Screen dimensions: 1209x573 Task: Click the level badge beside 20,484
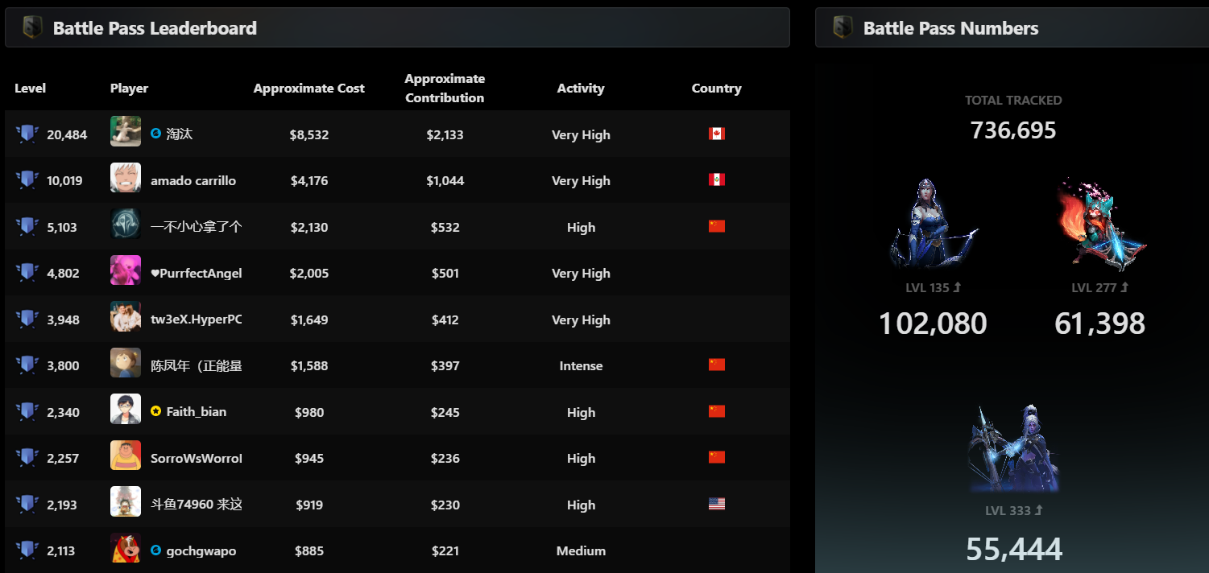click(27, 134)
